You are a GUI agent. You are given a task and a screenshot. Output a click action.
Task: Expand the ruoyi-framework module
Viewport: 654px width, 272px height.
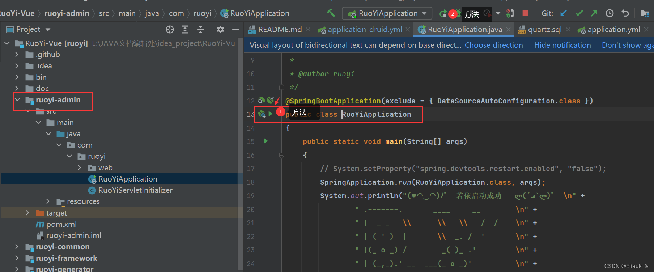[17, 258]
